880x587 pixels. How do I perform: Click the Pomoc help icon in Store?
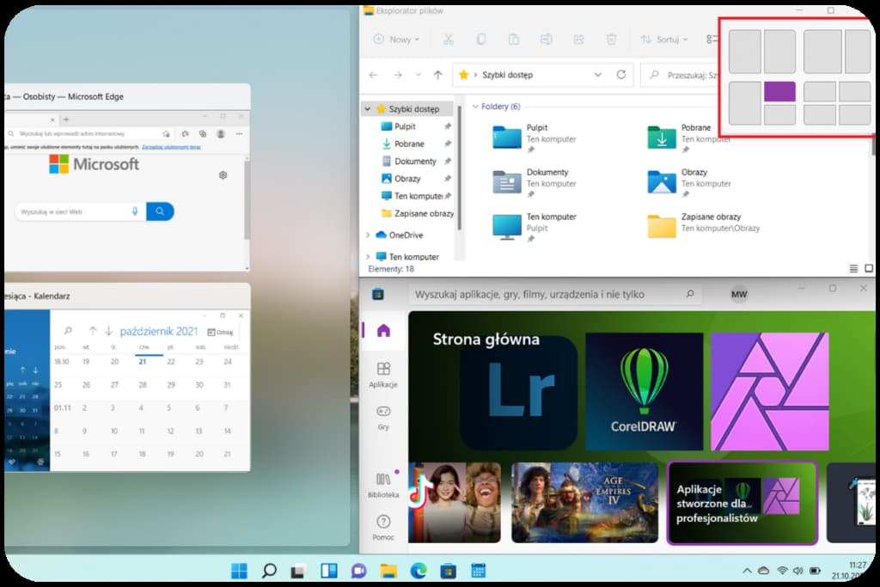tap(383, 526)
